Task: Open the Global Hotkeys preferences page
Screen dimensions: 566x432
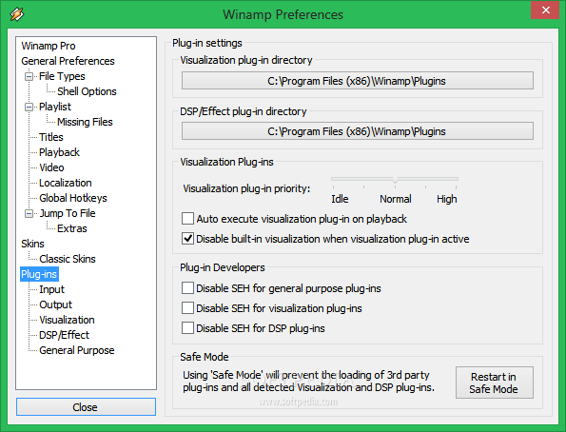Action: [x=73, y=198]
